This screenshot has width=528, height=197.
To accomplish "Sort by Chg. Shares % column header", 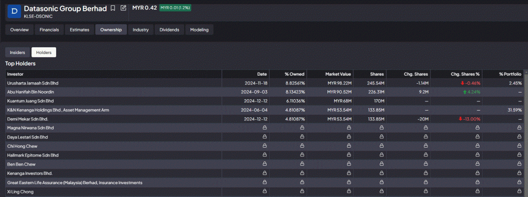I will coord(465,74).
